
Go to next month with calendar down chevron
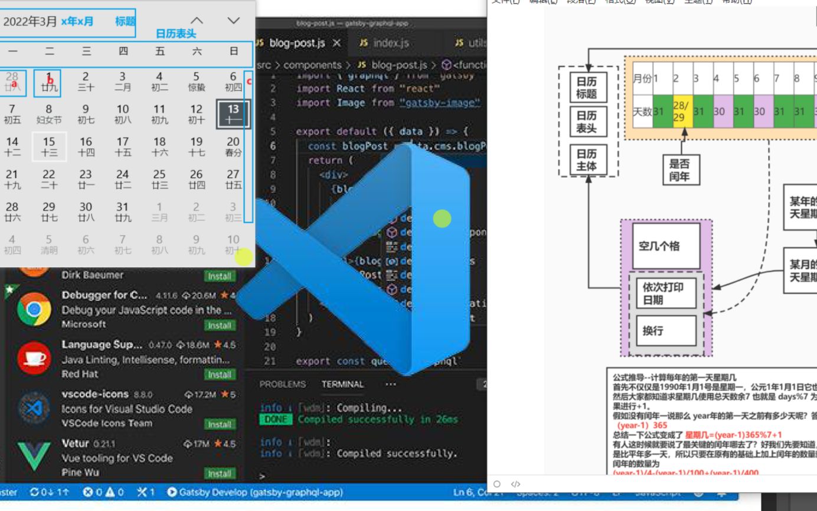[234, 21]
